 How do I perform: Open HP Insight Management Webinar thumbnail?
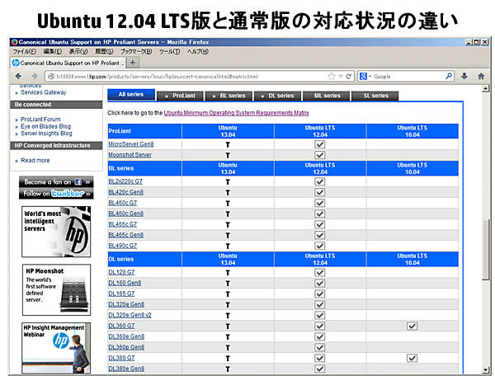(x=56, y=348)
